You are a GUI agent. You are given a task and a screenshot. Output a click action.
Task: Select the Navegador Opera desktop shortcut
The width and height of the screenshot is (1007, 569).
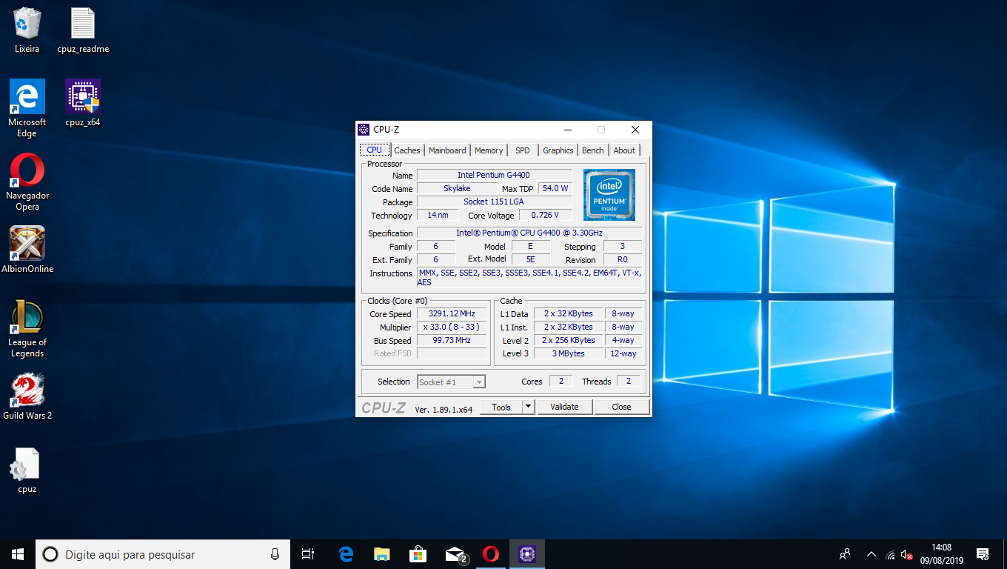pos(27,182)
